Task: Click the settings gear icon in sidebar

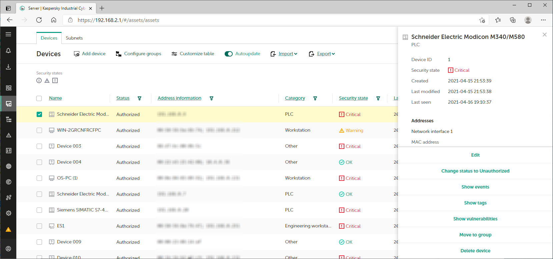Action: (8, 213)
